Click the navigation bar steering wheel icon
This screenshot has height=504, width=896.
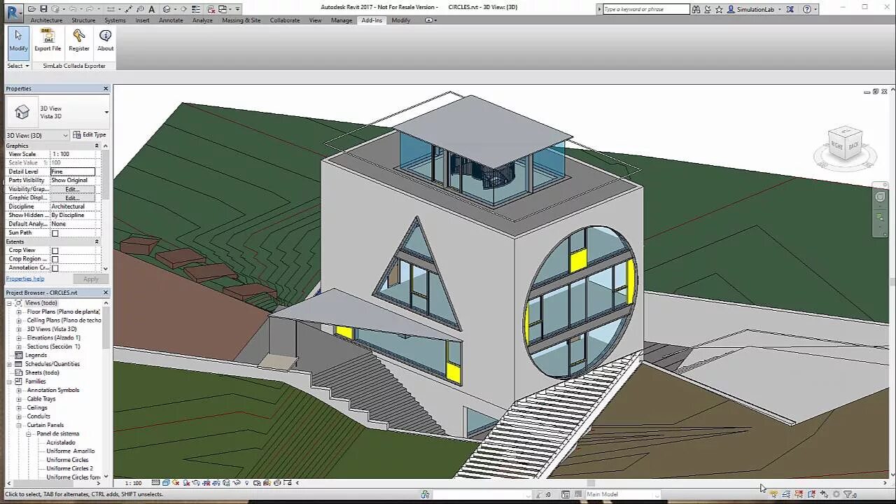coord(881,197)
